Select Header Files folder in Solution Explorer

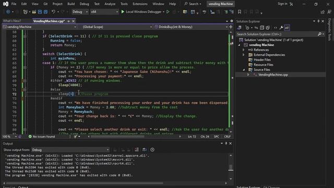tap(262, 60)
